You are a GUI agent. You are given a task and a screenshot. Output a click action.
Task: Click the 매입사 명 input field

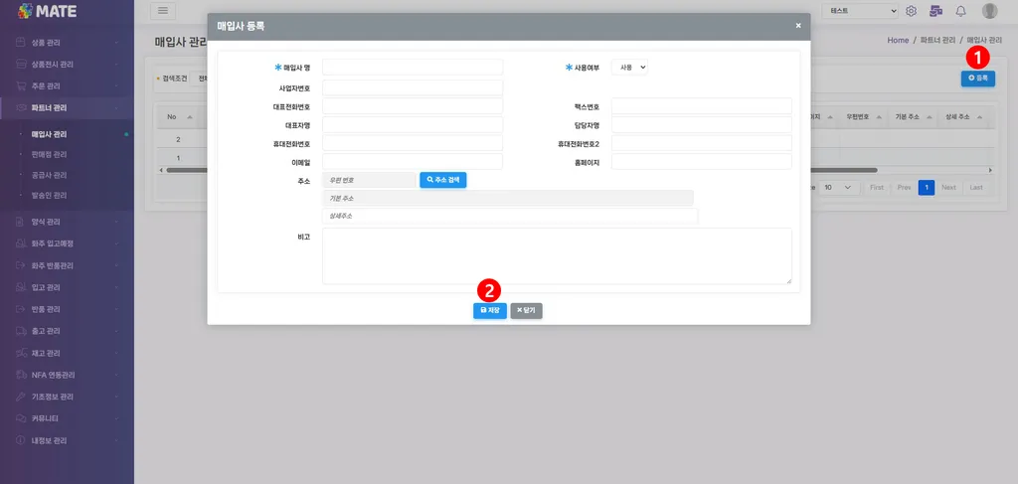413,67
